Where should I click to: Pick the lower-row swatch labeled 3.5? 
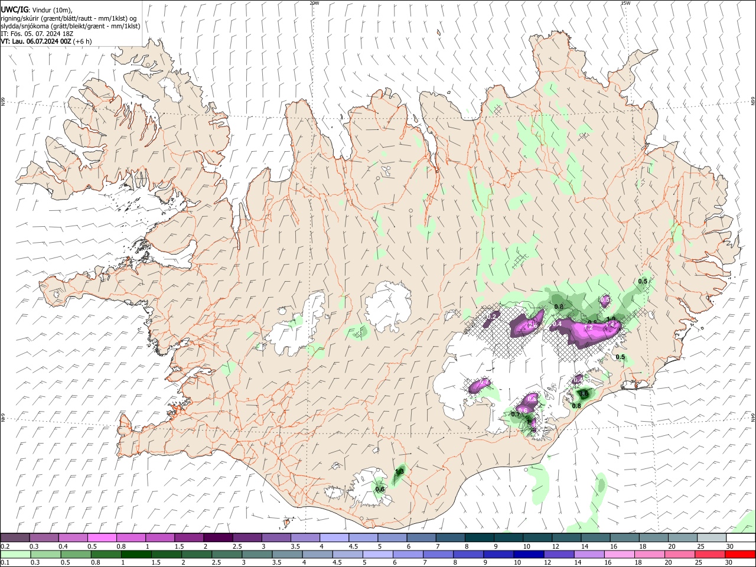pyautogui.click(x=287, y=554)
